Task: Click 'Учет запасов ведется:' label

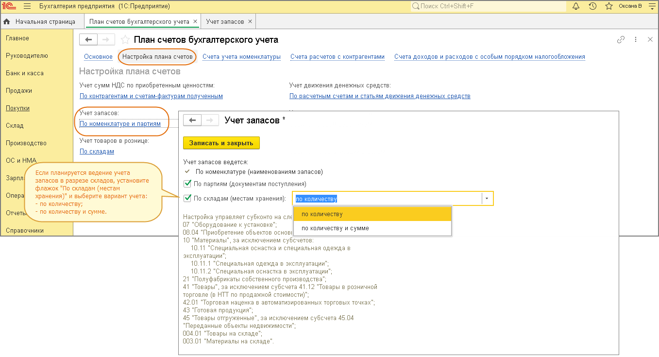Action: (216, 161)
